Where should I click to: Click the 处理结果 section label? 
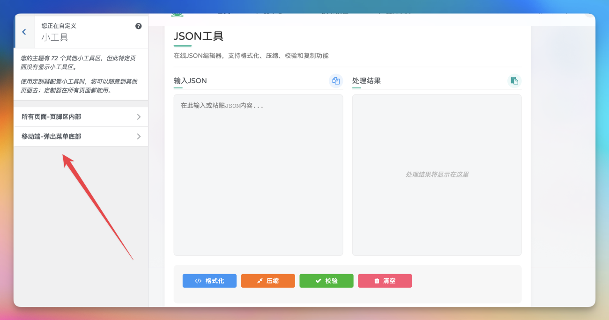(366, 81)
